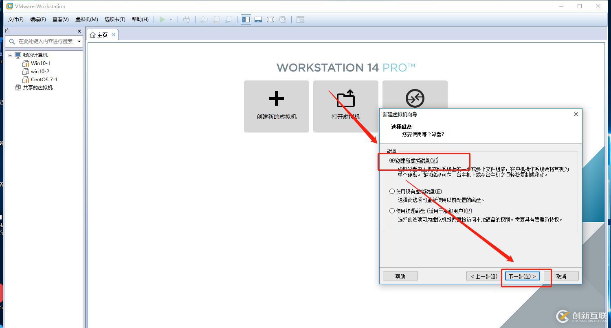The image size is (611, 328).
Task: Click the search magnifier icon in library
Action: coord(11,41)
